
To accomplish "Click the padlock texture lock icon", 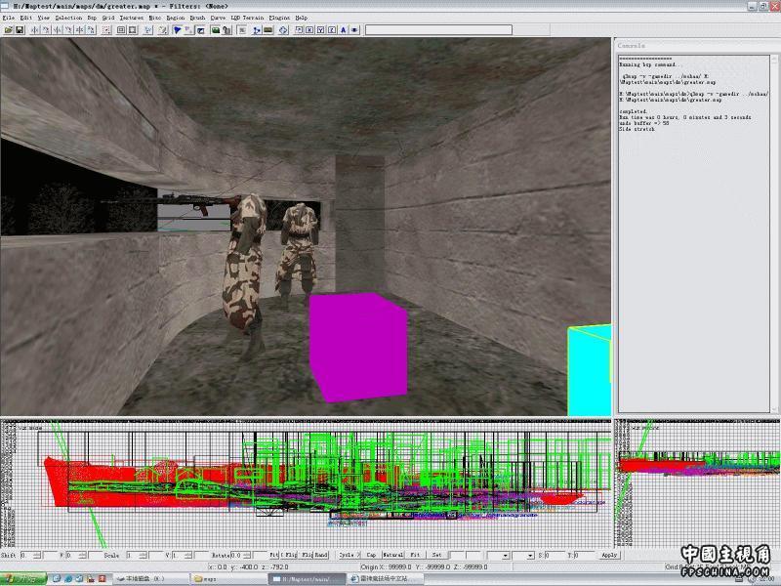I will point(226,30).
